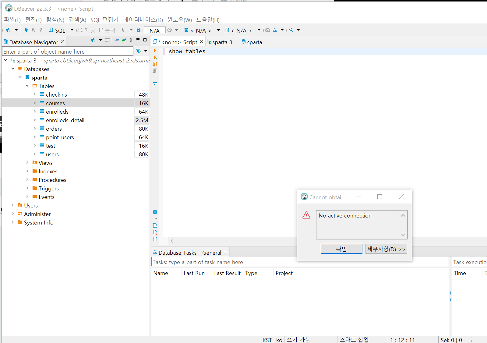
Task: Expand the System Info node
Action: tap(13, 222)
